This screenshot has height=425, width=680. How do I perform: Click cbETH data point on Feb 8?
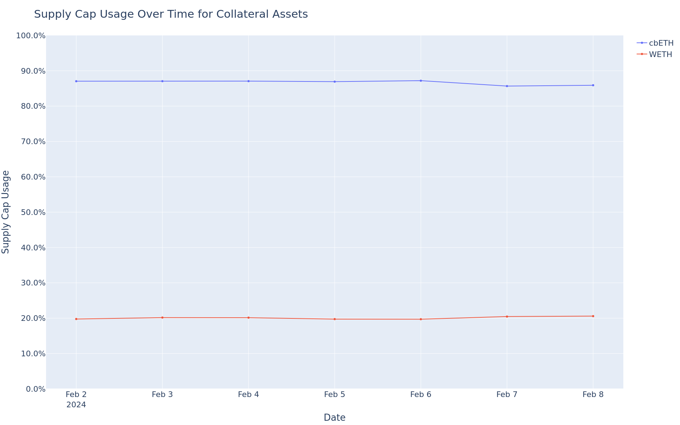(x=593, y=85)
